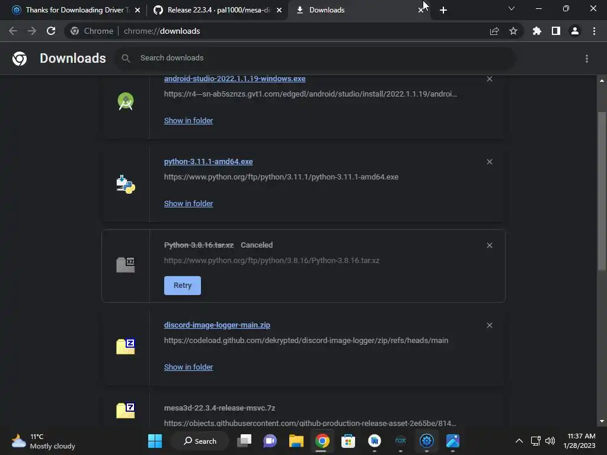Image resolution: width=607 pixels, height=455 pixels.
Task: Open the Windows Start menu
Action: pyautogui.click(x=155, y=441)
